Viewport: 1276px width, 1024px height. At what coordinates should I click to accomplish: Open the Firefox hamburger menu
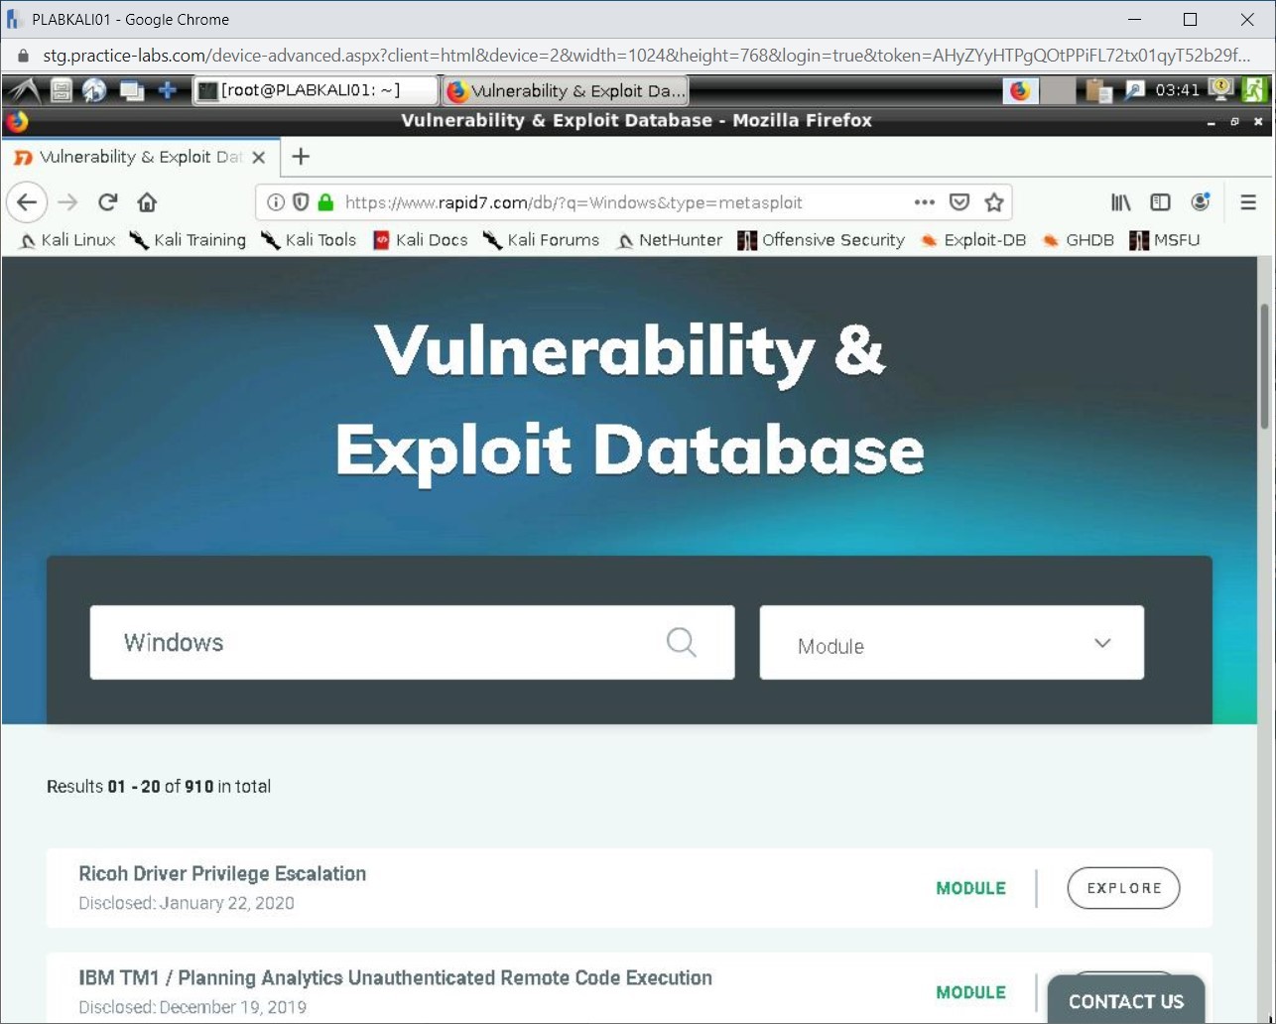1248,202
